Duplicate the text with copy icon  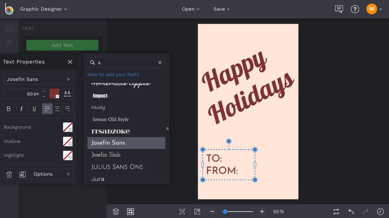(22, 174)
